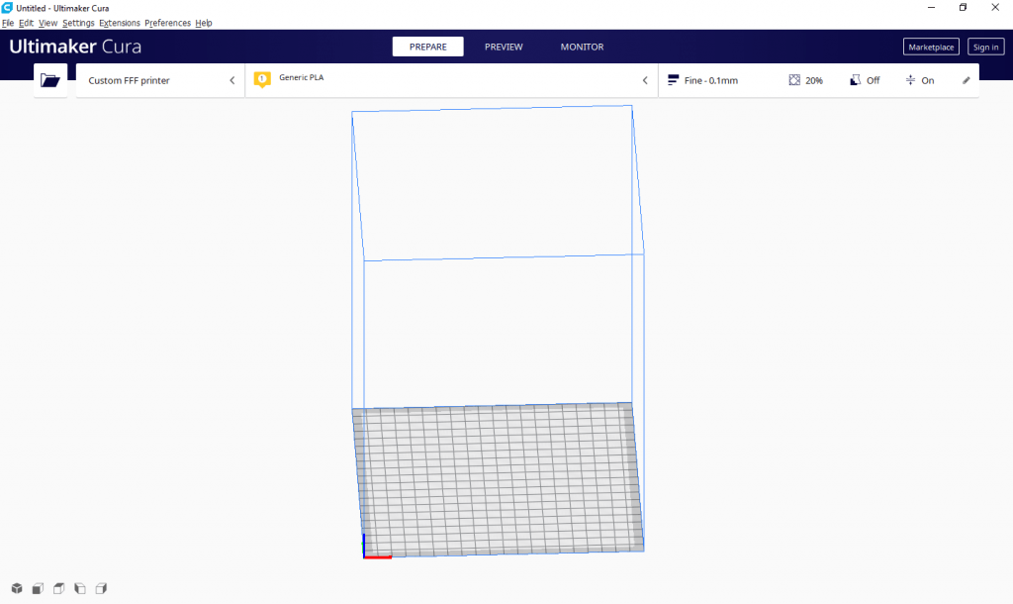The image size is (1013, 604).
Task: Click the 20% infill value text
Action: [x=814, y=80]
